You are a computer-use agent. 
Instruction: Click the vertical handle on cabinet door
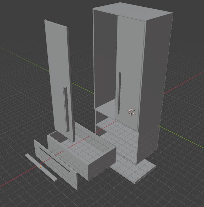[119, 93]
